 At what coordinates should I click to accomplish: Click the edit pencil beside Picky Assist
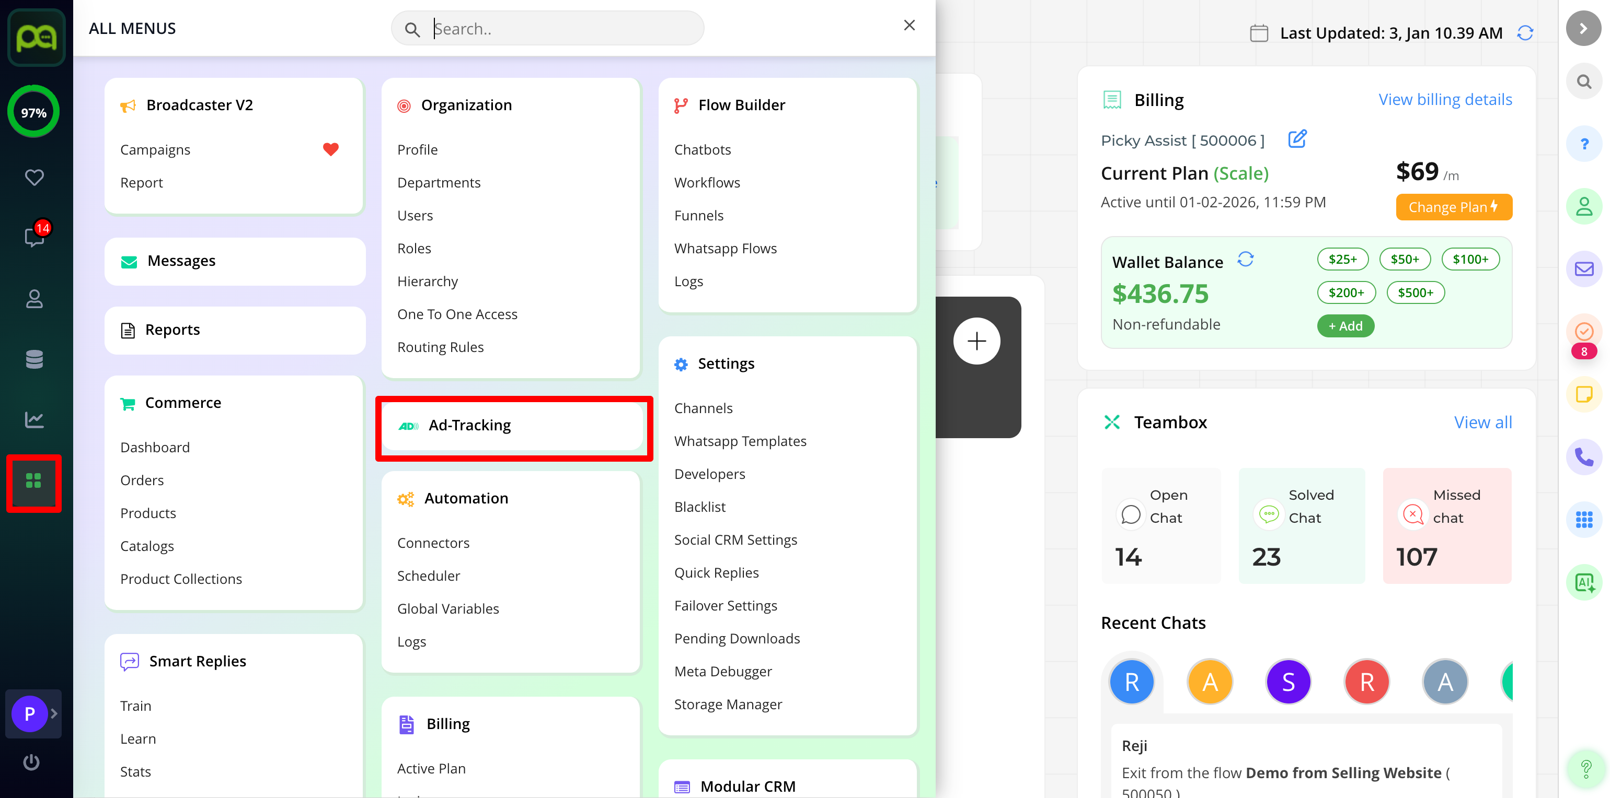pyautogui.click(x=1297, y=138)
